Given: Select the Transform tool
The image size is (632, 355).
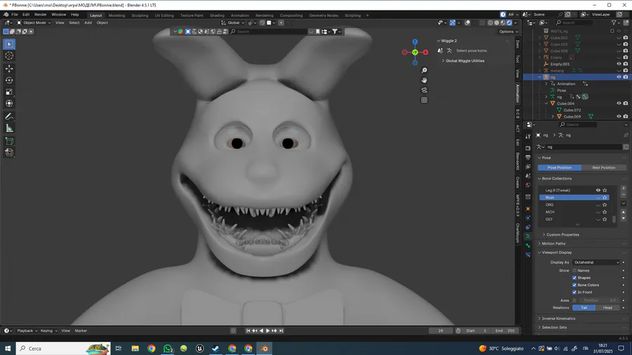Looking at the screenshot, I should click(x=9, y=103).
